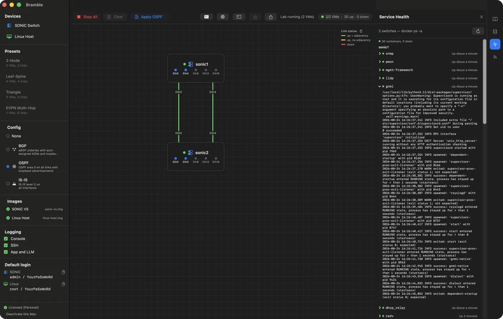Click the Eth4 link between switches
This screenshot has height=319, width=503.
click(x=213, y=113)
